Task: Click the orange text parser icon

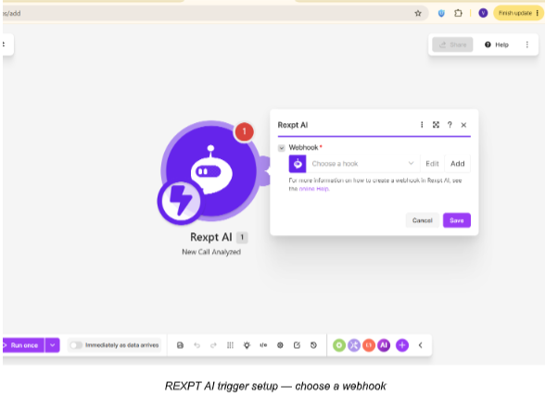Action: pos(369,345)
